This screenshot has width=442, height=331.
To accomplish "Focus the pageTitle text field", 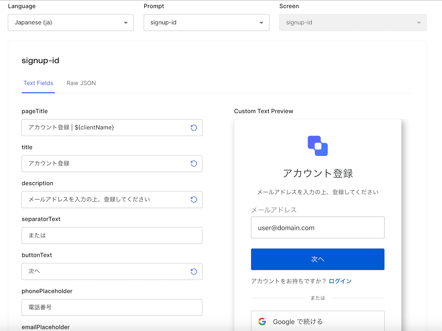I will point(112,127).
